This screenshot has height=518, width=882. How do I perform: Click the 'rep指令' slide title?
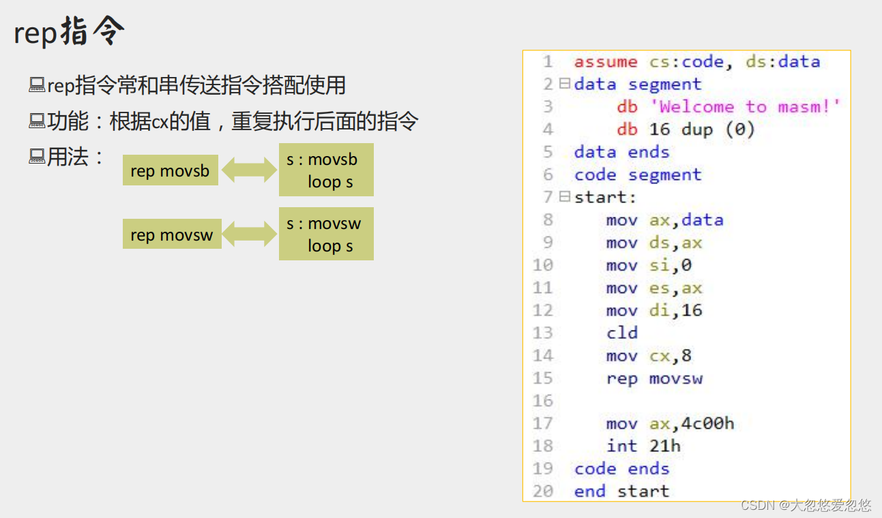tap(70, 31)
